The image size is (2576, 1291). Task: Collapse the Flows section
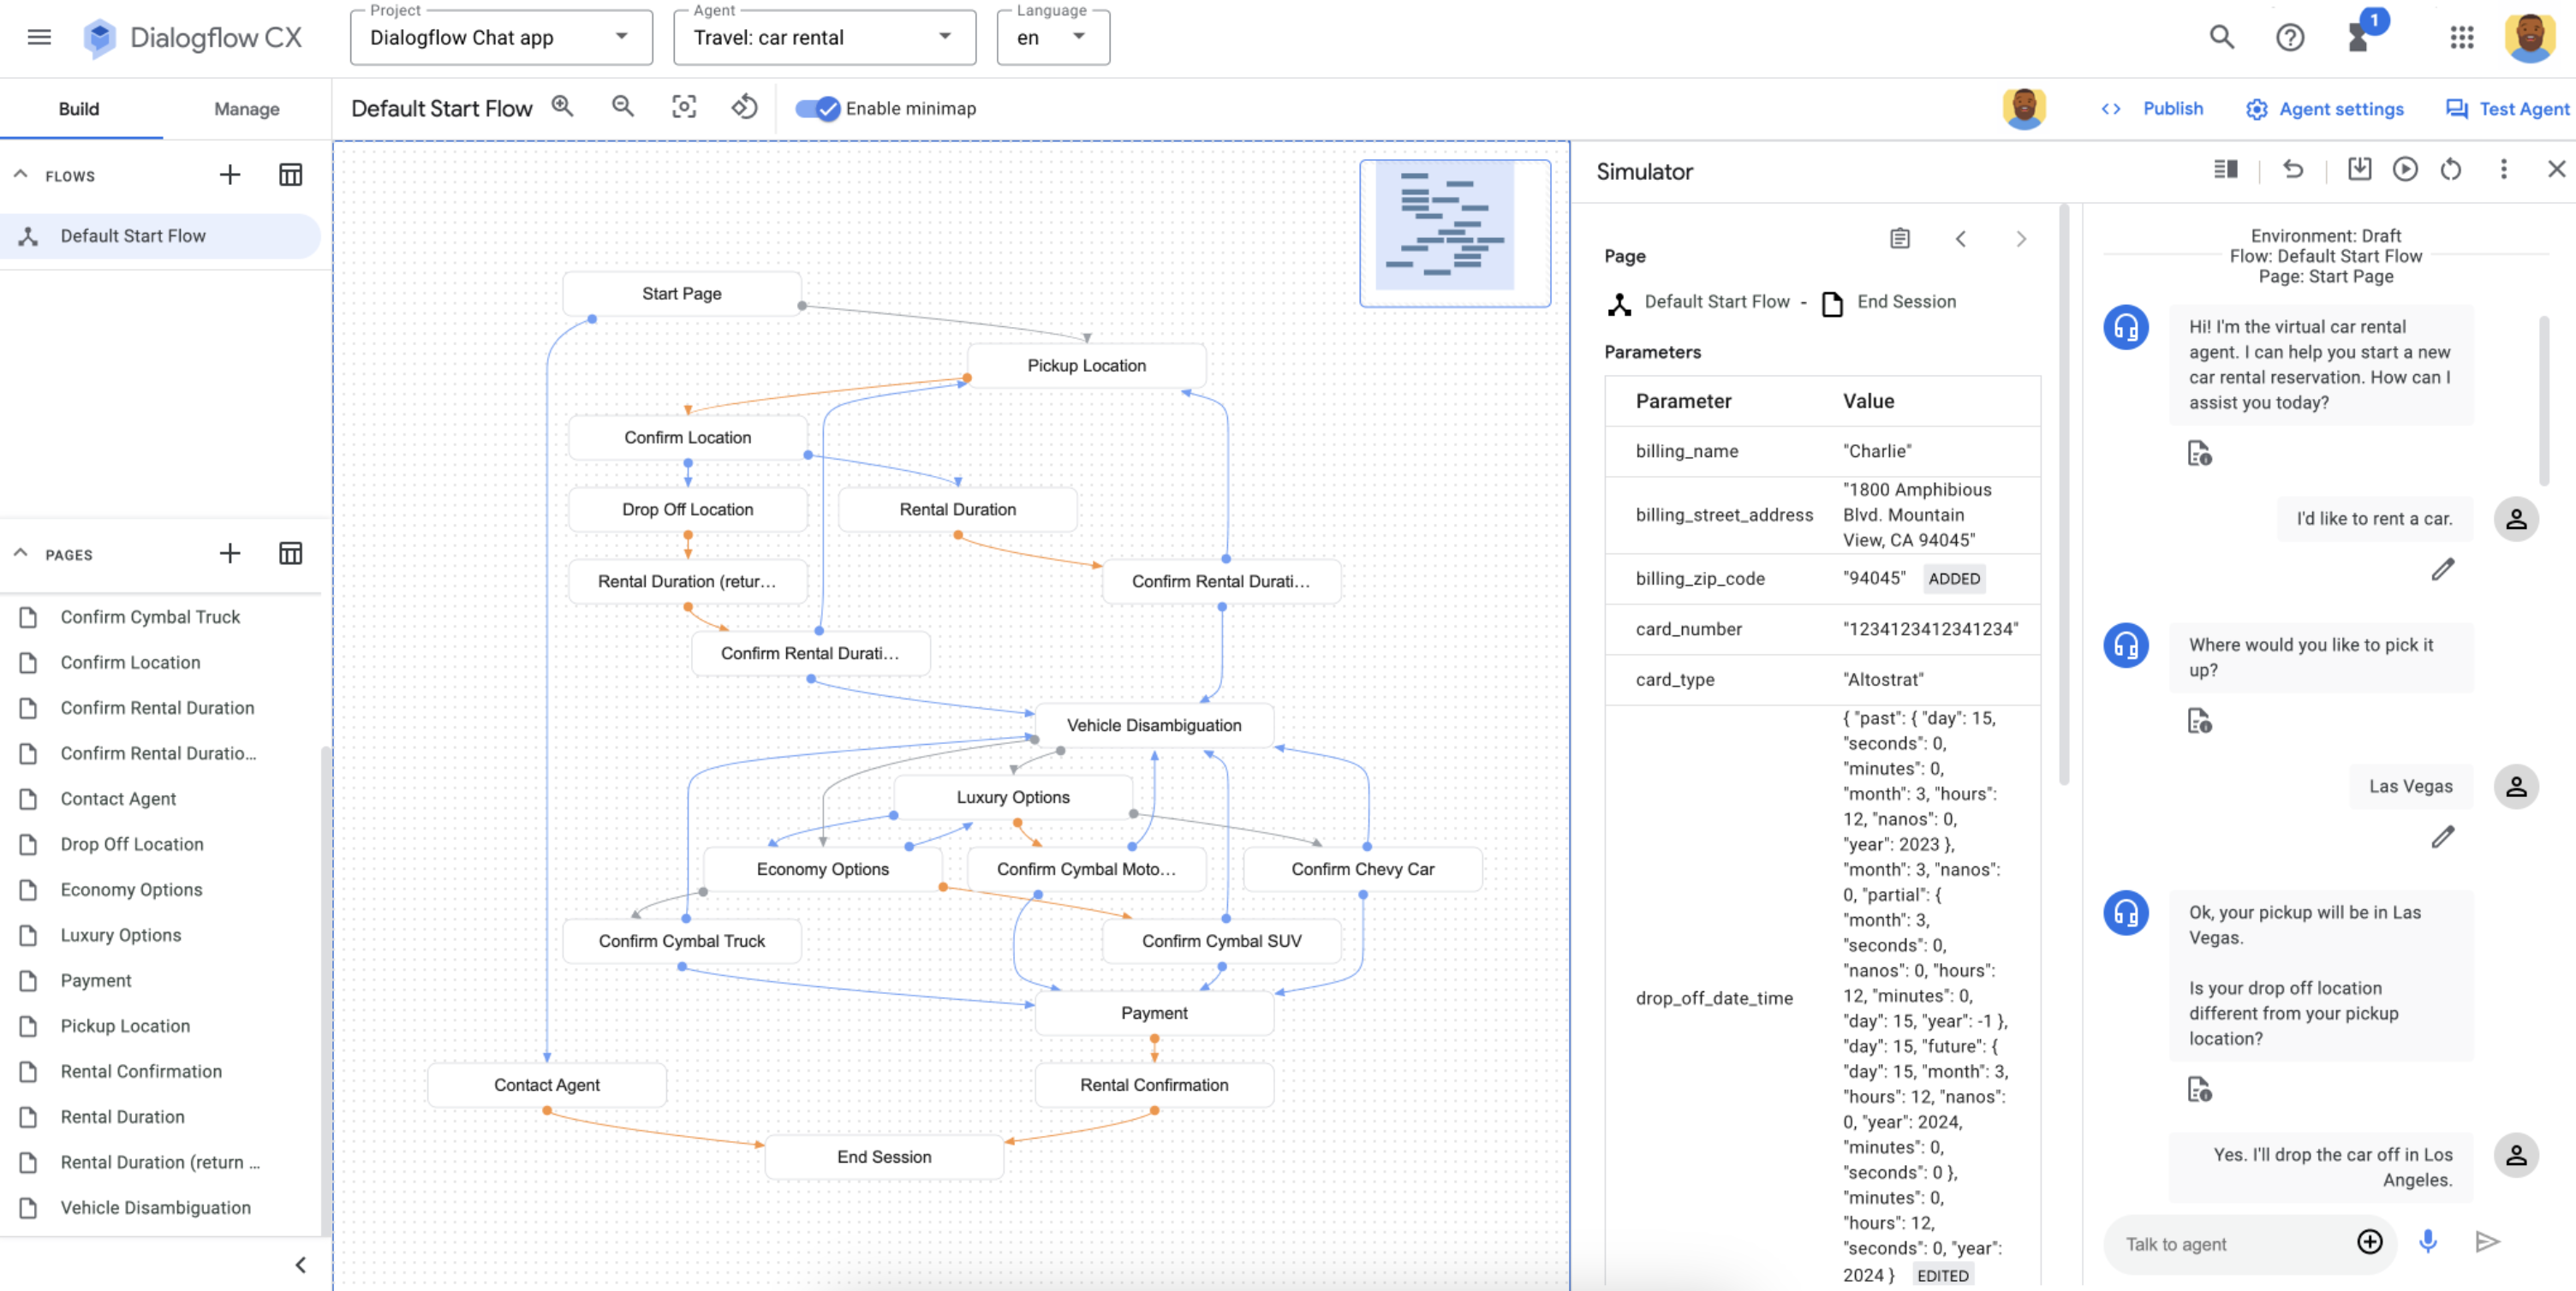[20, 174]
